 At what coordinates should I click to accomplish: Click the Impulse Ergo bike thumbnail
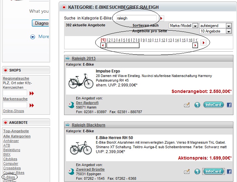81,81
